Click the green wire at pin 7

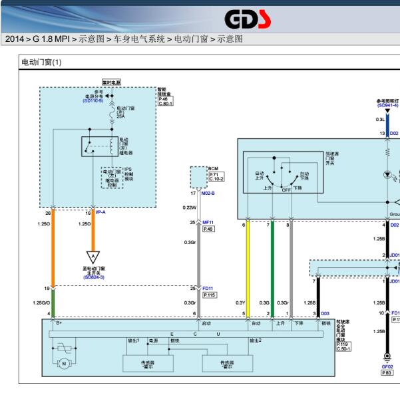pyautogui.click(x=272, y=269)
